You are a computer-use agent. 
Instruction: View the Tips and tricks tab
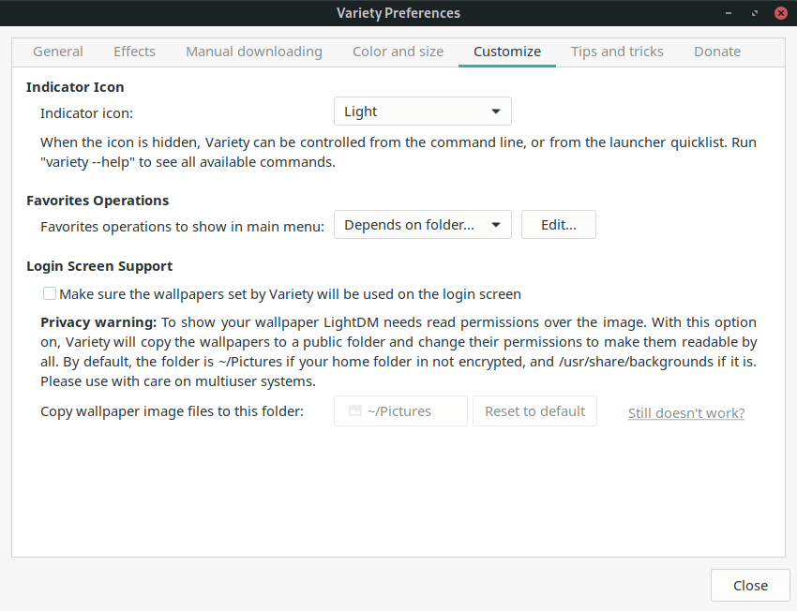pyautogui.click(x=617, y=52)
